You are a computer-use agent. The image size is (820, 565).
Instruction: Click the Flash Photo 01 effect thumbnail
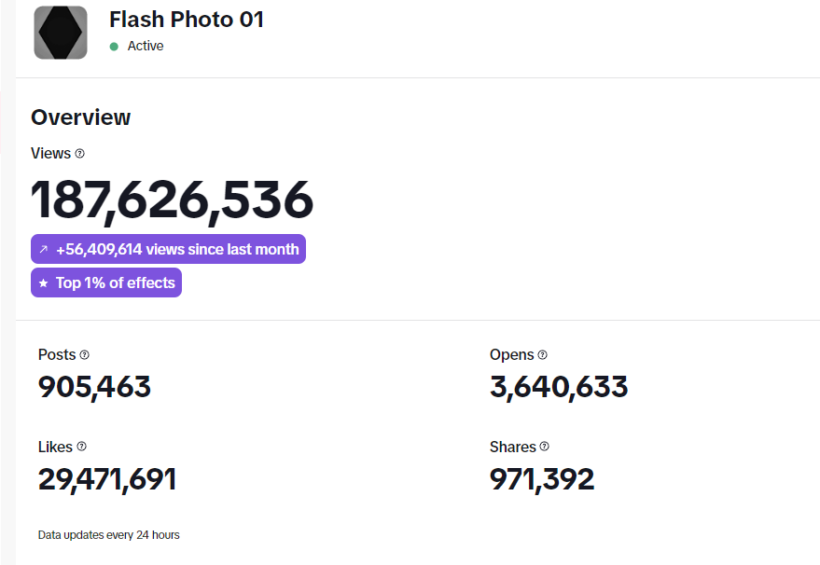tap(61, 33)
